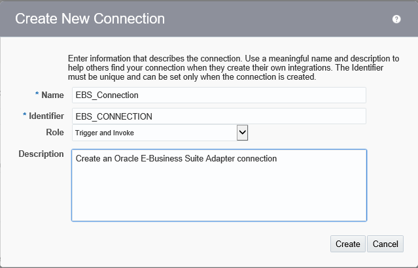Open the Trigger and Invoke combo box
Viewport: 418px width, 268px height.
tap(160, 133)
